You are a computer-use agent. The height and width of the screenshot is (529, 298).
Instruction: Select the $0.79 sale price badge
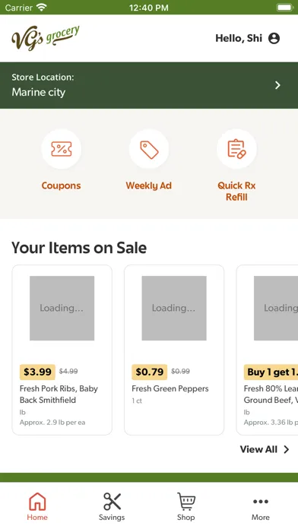click(149, 372)
